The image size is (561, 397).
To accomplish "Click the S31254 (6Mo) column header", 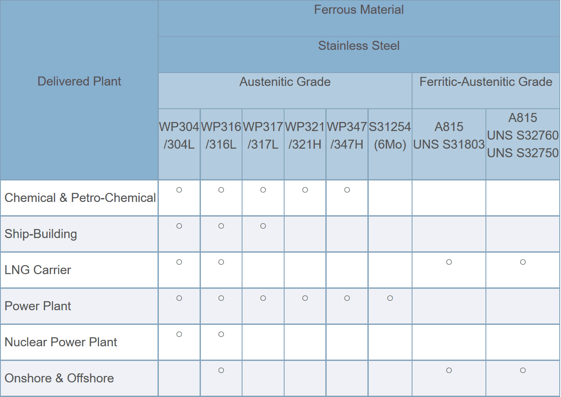I will (390, 136).
